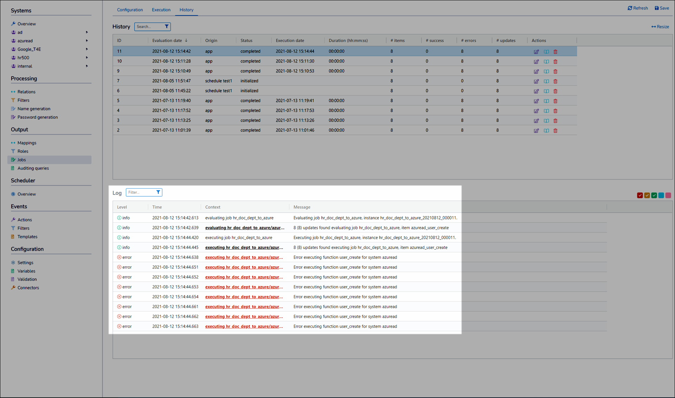
Task: Open Auditing queries in the sidebar
Action: [33, 168]
